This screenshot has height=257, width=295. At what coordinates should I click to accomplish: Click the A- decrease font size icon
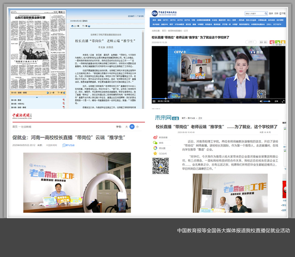pyautogui.click(x=266, y=42)
